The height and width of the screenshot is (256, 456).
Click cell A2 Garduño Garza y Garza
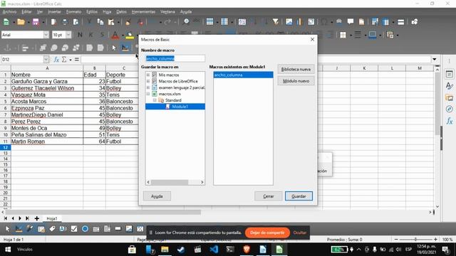47,82
